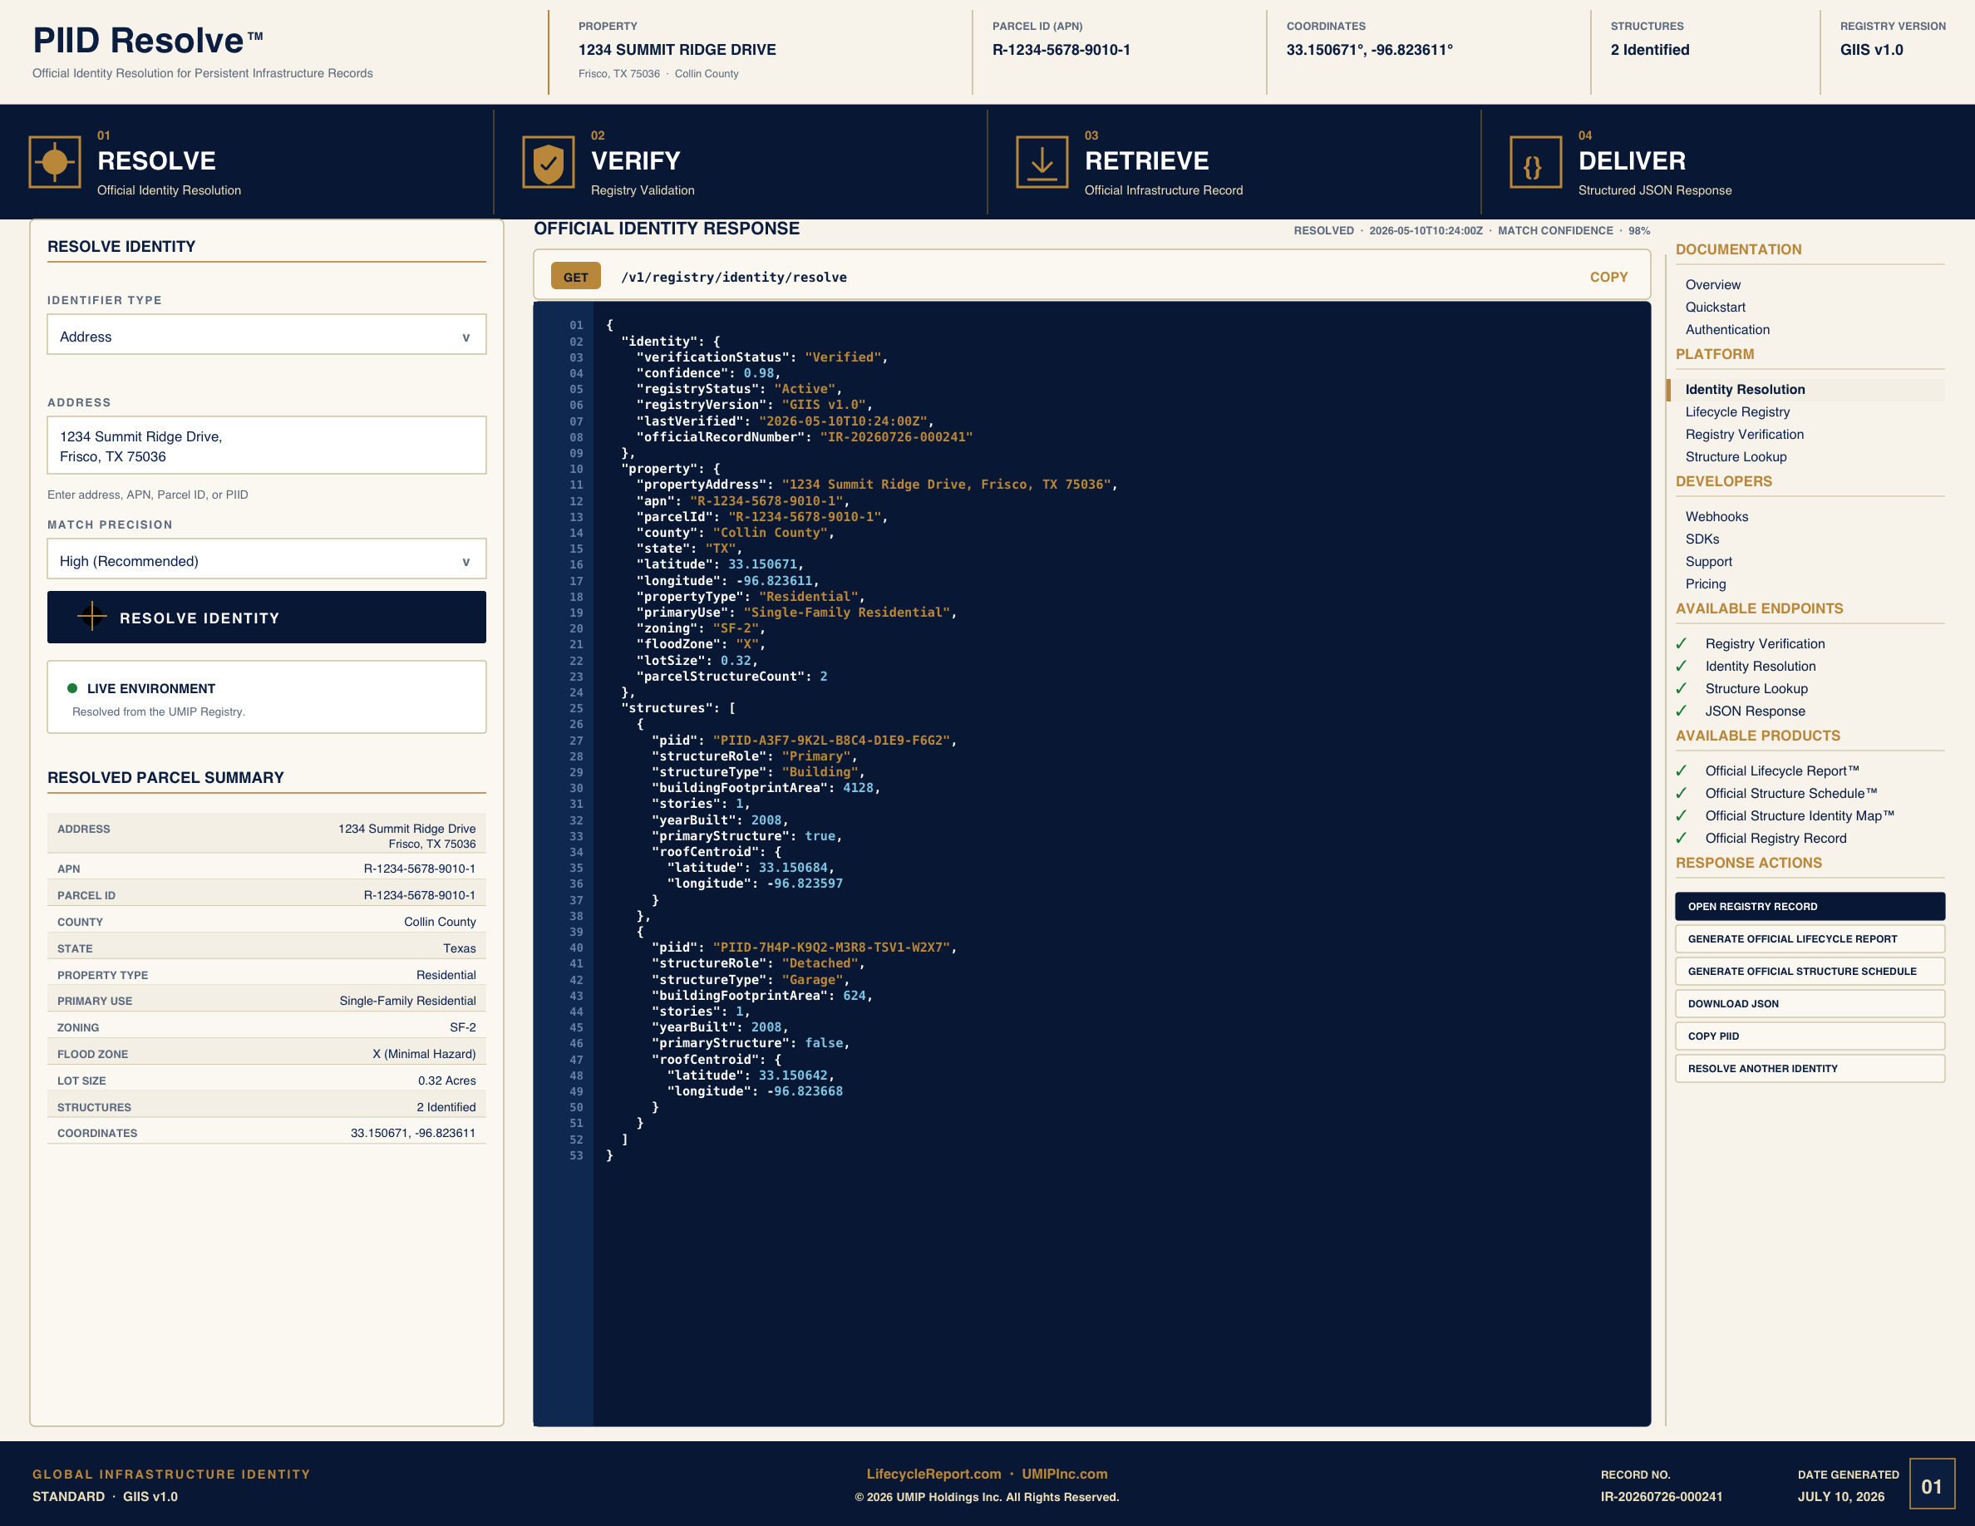Click the Verify shield checkmark icon
This screenshot has height=1526, width=1975.
(x=548, y=162)
